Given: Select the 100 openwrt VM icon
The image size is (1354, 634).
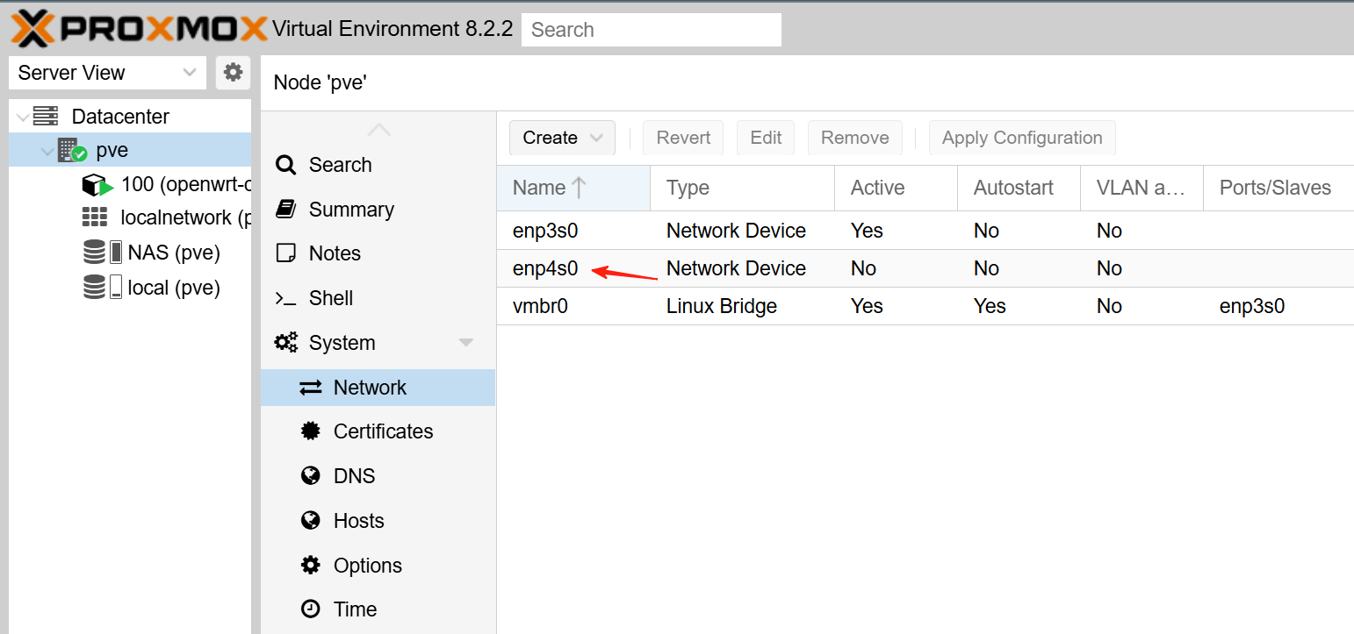Looking at the screenshot, I should tap(97, 185).
